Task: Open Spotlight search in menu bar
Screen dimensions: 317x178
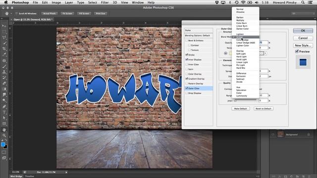Action: pos(303,2)
